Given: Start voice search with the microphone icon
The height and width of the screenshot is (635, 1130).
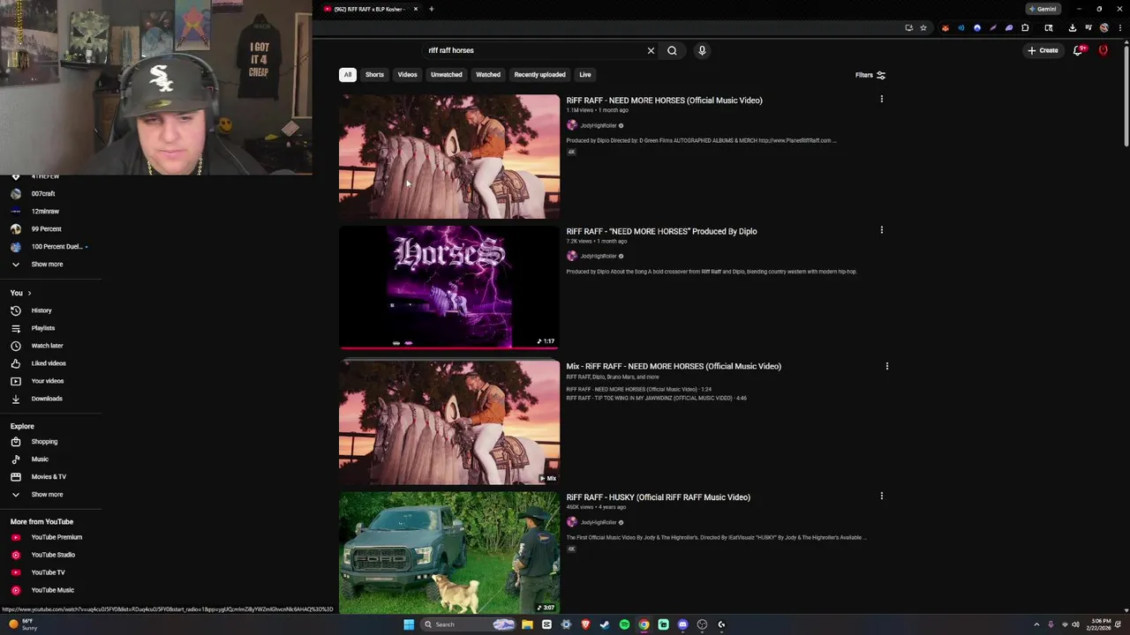Looking at the screenshot, I should pos(702,50).
